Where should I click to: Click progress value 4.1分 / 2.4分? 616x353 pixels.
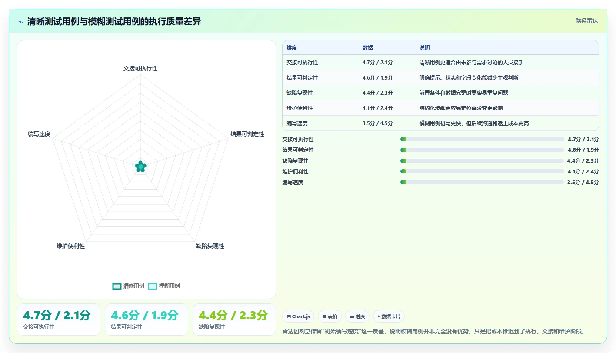pos(583,172)
